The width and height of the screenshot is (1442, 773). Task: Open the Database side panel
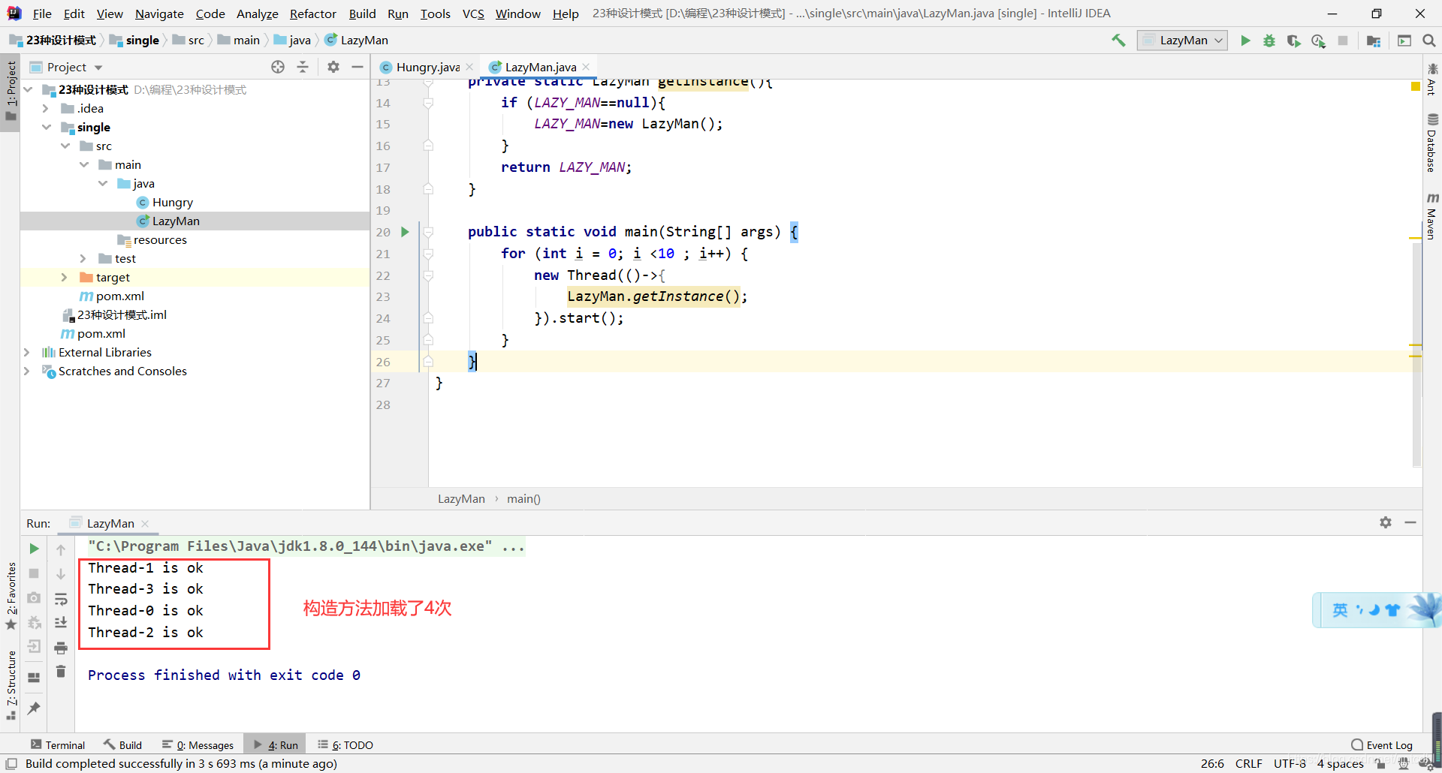pyautogui.click(x=1432, y=143)
